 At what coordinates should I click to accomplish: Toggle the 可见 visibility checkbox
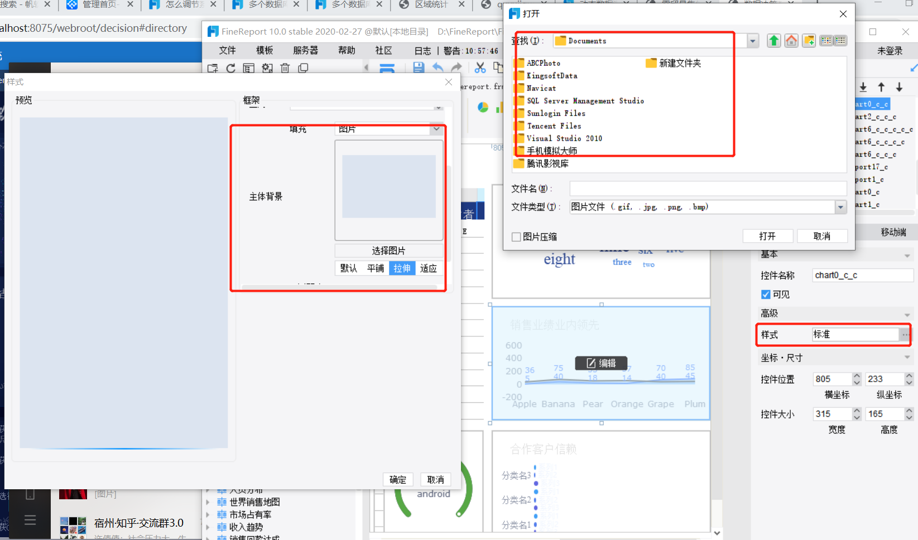pyautogui.click(x=766, y=294)
